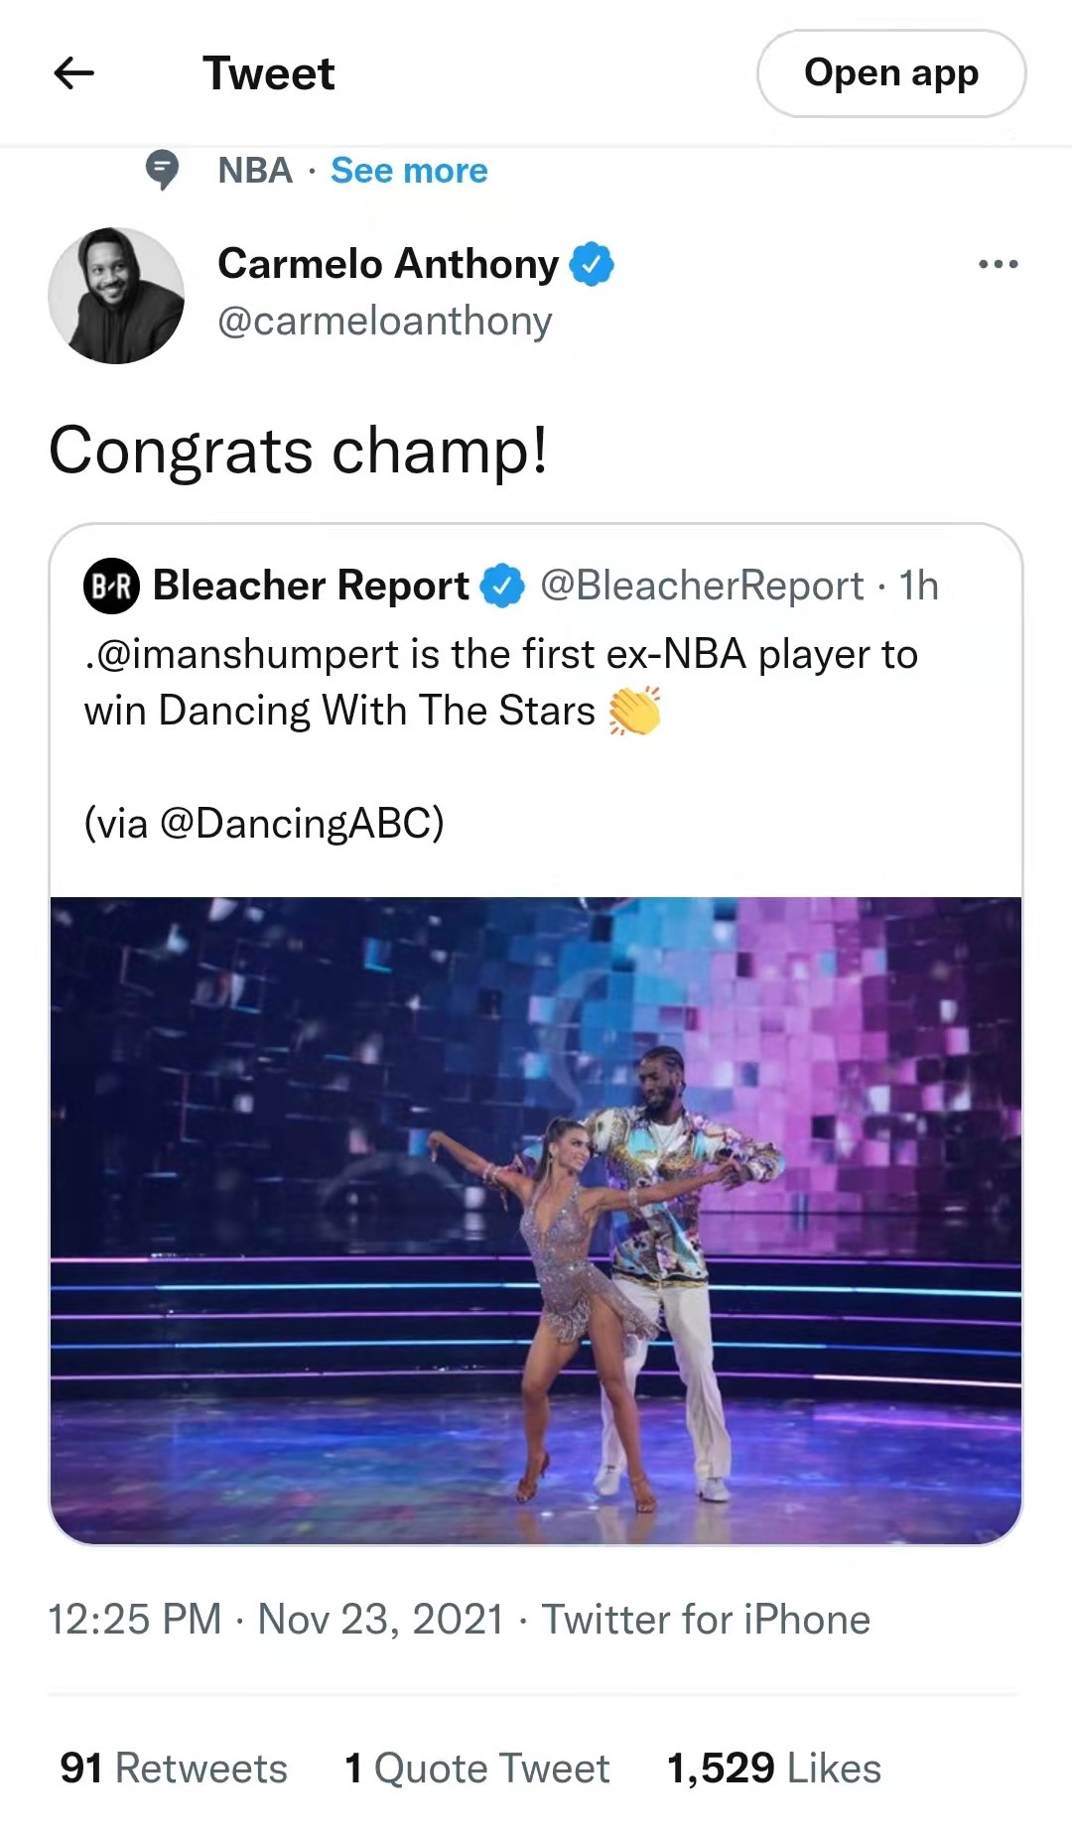
Task: Show the 91 Retweets list
Action: click(x=174, y=1768)
